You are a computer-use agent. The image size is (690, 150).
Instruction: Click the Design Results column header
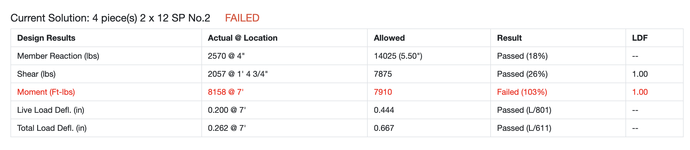pyautogui.click(x=46, y=38)
